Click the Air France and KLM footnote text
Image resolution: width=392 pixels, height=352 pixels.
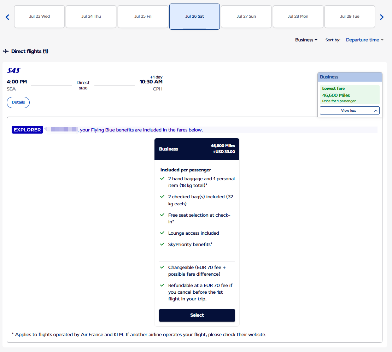(x=139, y=334)
